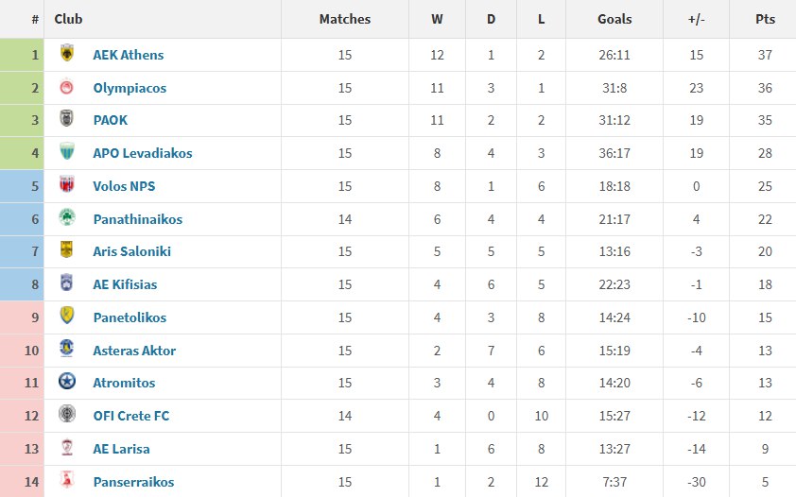Viewport: 796px width, 497px height.
Task: Click the Aris Saloniki crest icon
Action: click(x=67, y=251)
